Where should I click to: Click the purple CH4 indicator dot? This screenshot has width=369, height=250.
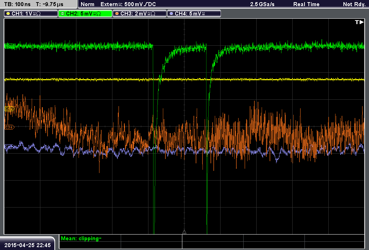coord(171,14)
